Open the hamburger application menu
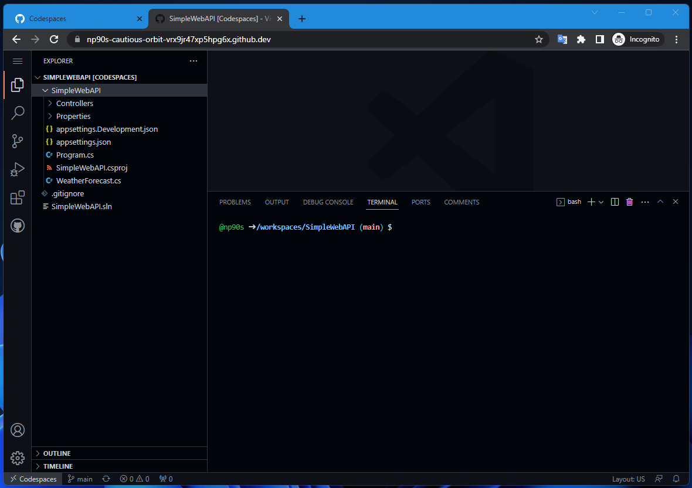Viewport: 692px width, 488px height. [x=18, y=62]
